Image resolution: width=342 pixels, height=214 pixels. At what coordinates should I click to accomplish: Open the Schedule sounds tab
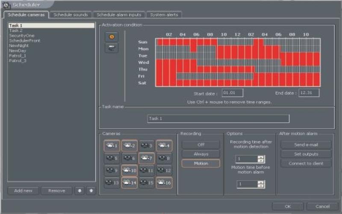pos(71,15)
